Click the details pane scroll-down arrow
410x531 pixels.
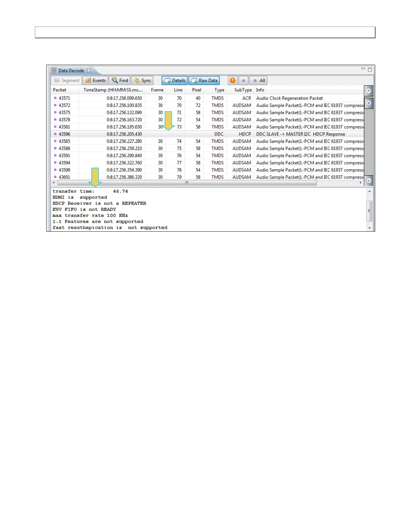[369, 228]
